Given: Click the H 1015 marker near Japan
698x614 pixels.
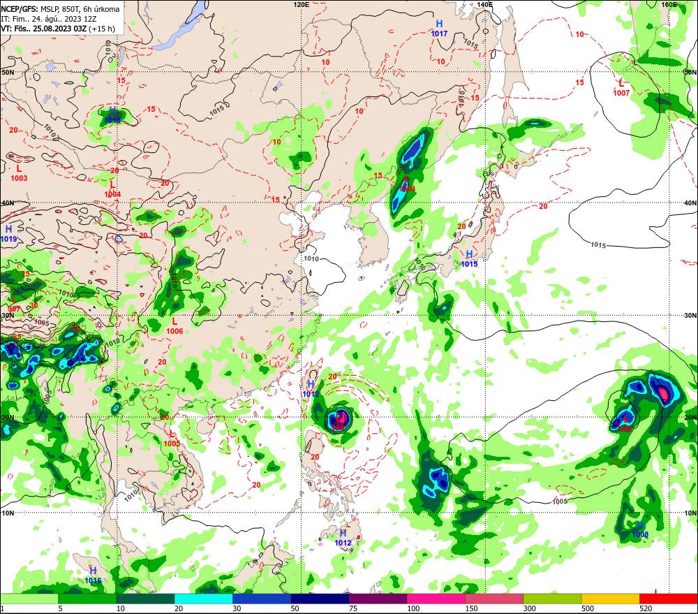Looking at the screenshot, I should (x=469, y=259).
